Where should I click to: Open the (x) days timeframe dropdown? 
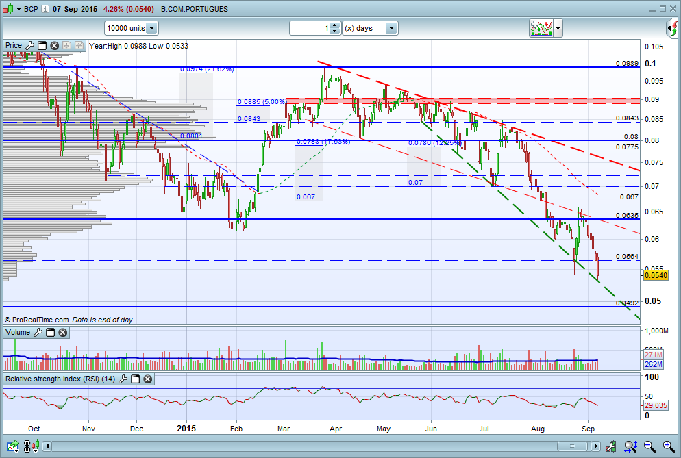[370, 28]
